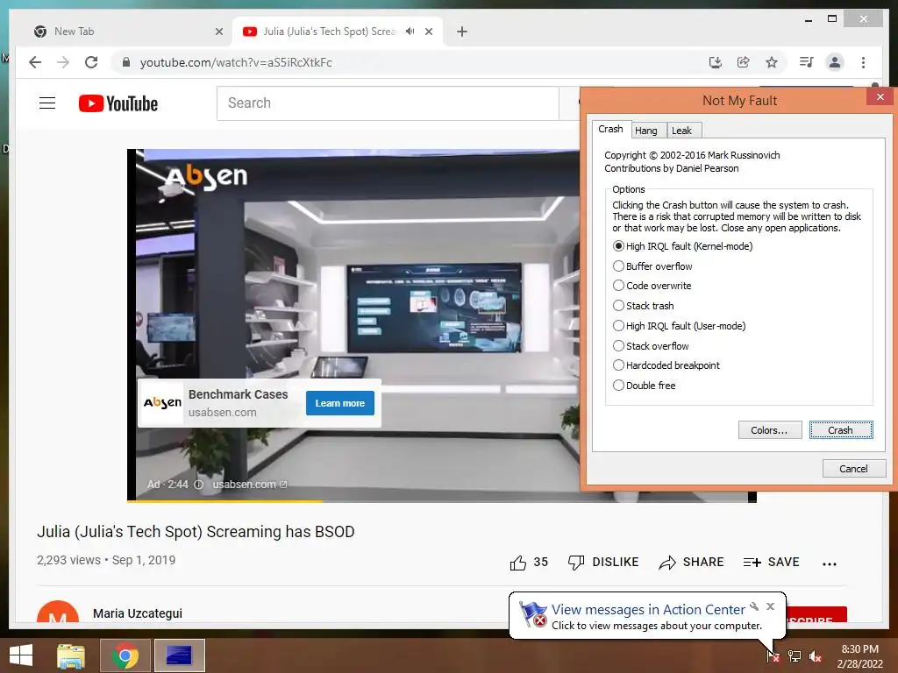Click the video ad progress bar
This screenshot has height=673, width=898.
click(x=353, y=500)
